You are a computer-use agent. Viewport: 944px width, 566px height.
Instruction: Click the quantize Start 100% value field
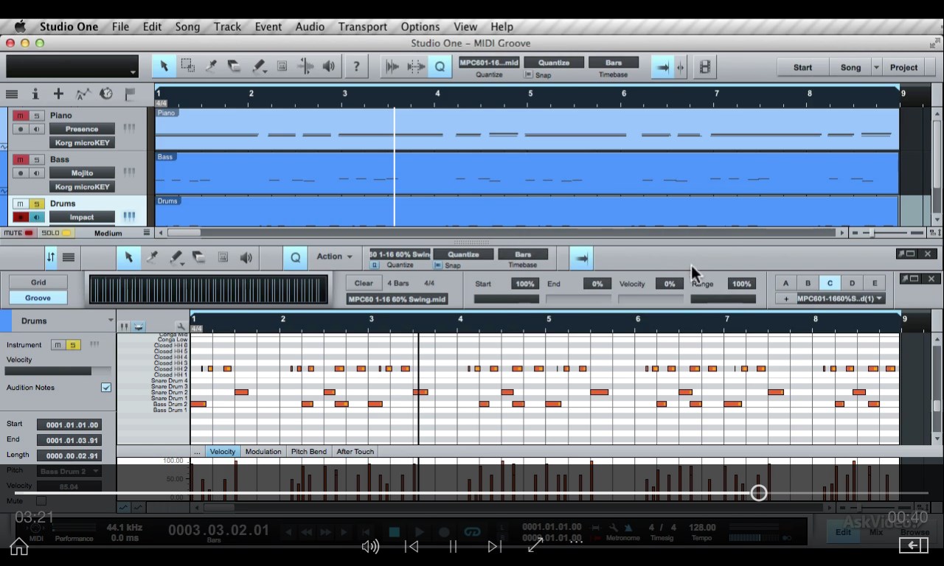[524, 284]
